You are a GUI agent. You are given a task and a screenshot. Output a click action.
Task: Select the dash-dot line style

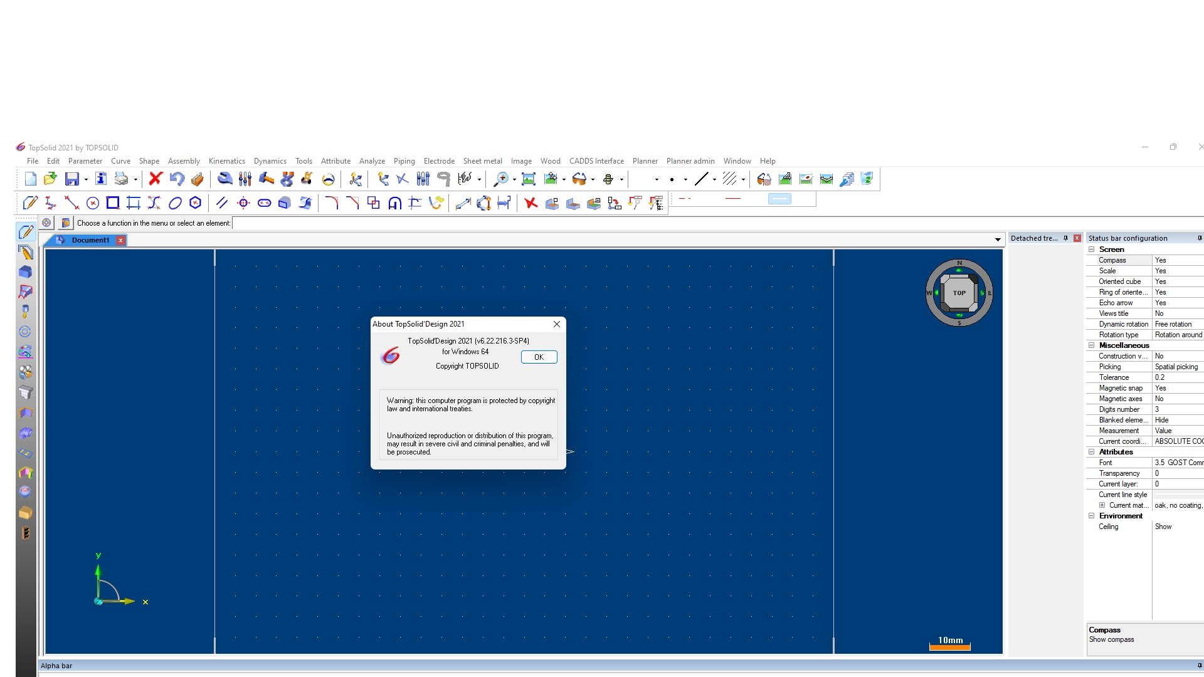tap(685, 199)
